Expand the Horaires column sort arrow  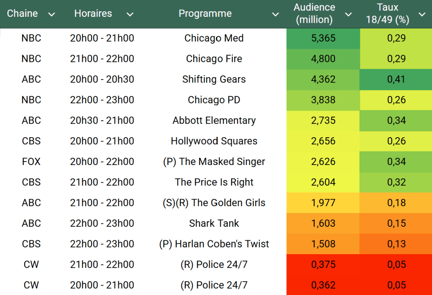(x=130, y=14)
